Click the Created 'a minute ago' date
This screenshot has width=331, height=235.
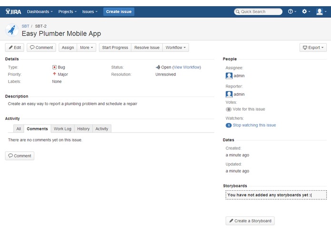point(237,155)
